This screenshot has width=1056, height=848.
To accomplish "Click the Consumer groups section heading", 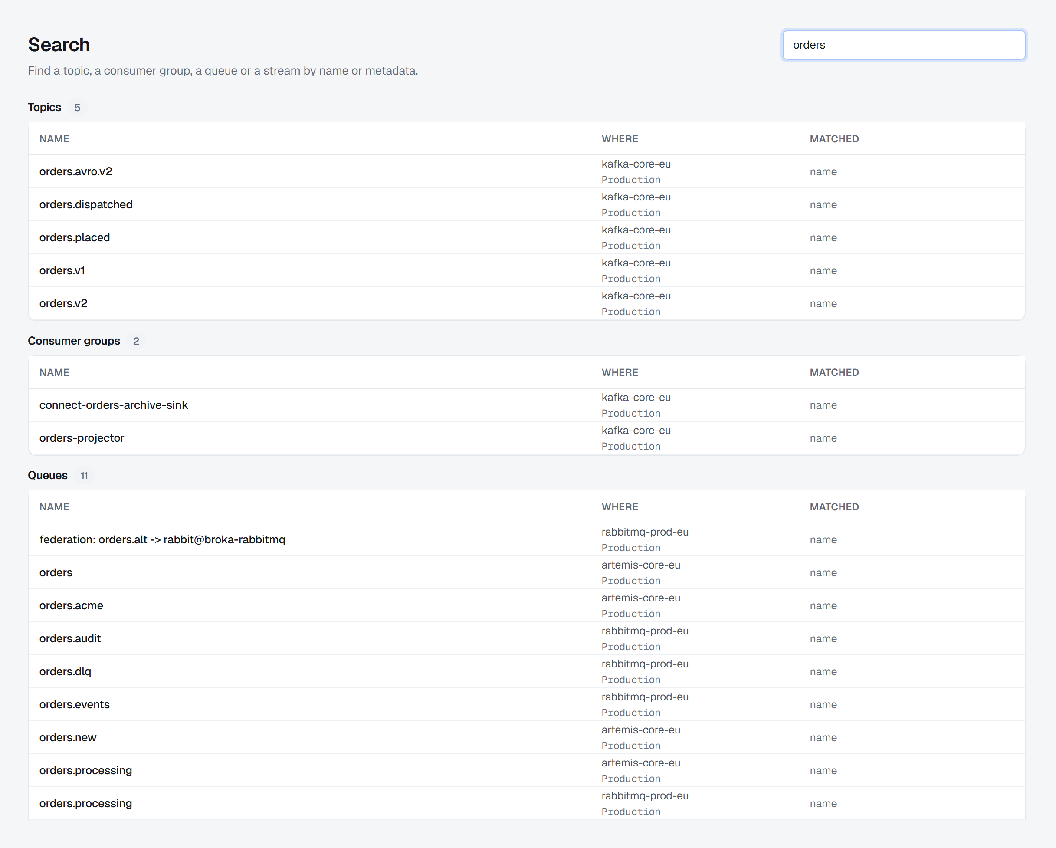I will [x=74, y=341].
